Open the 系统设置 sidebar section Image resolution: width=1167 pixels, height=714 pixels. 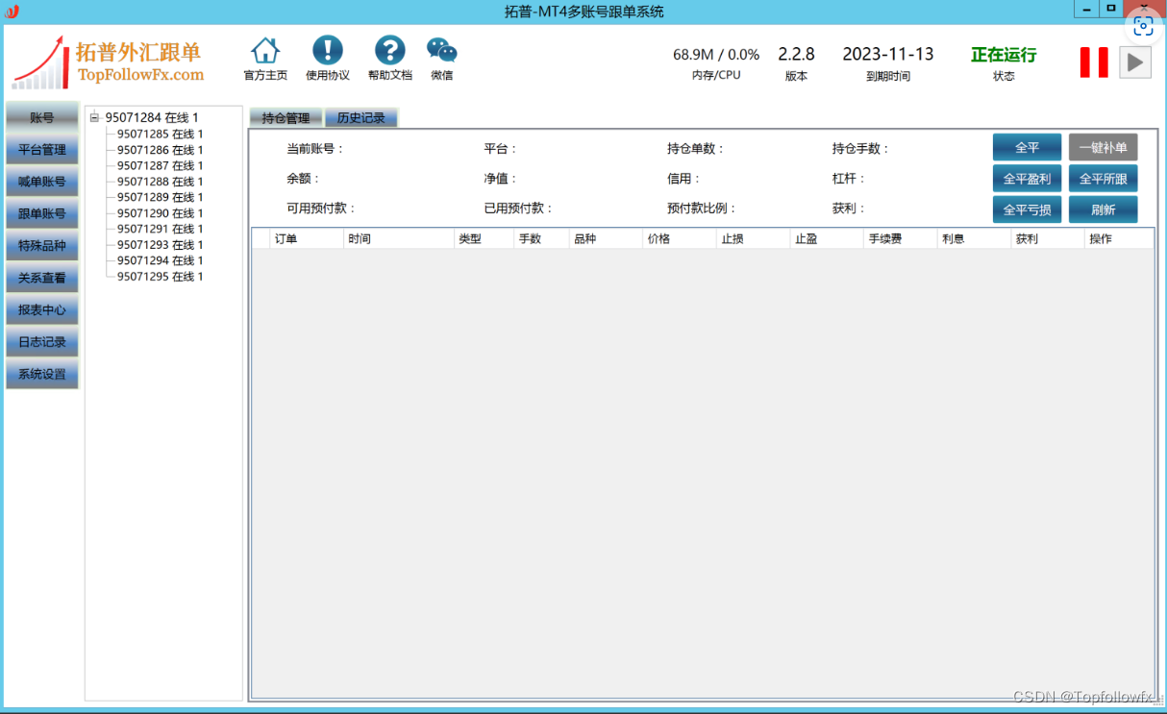point(42,374)
